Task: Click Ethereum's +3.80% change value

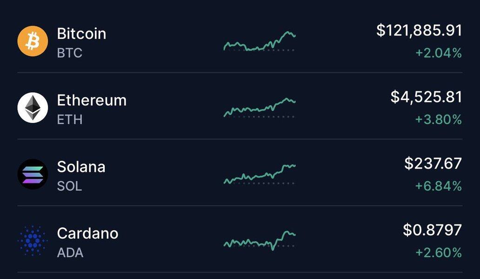Action: tap(438, 120)
